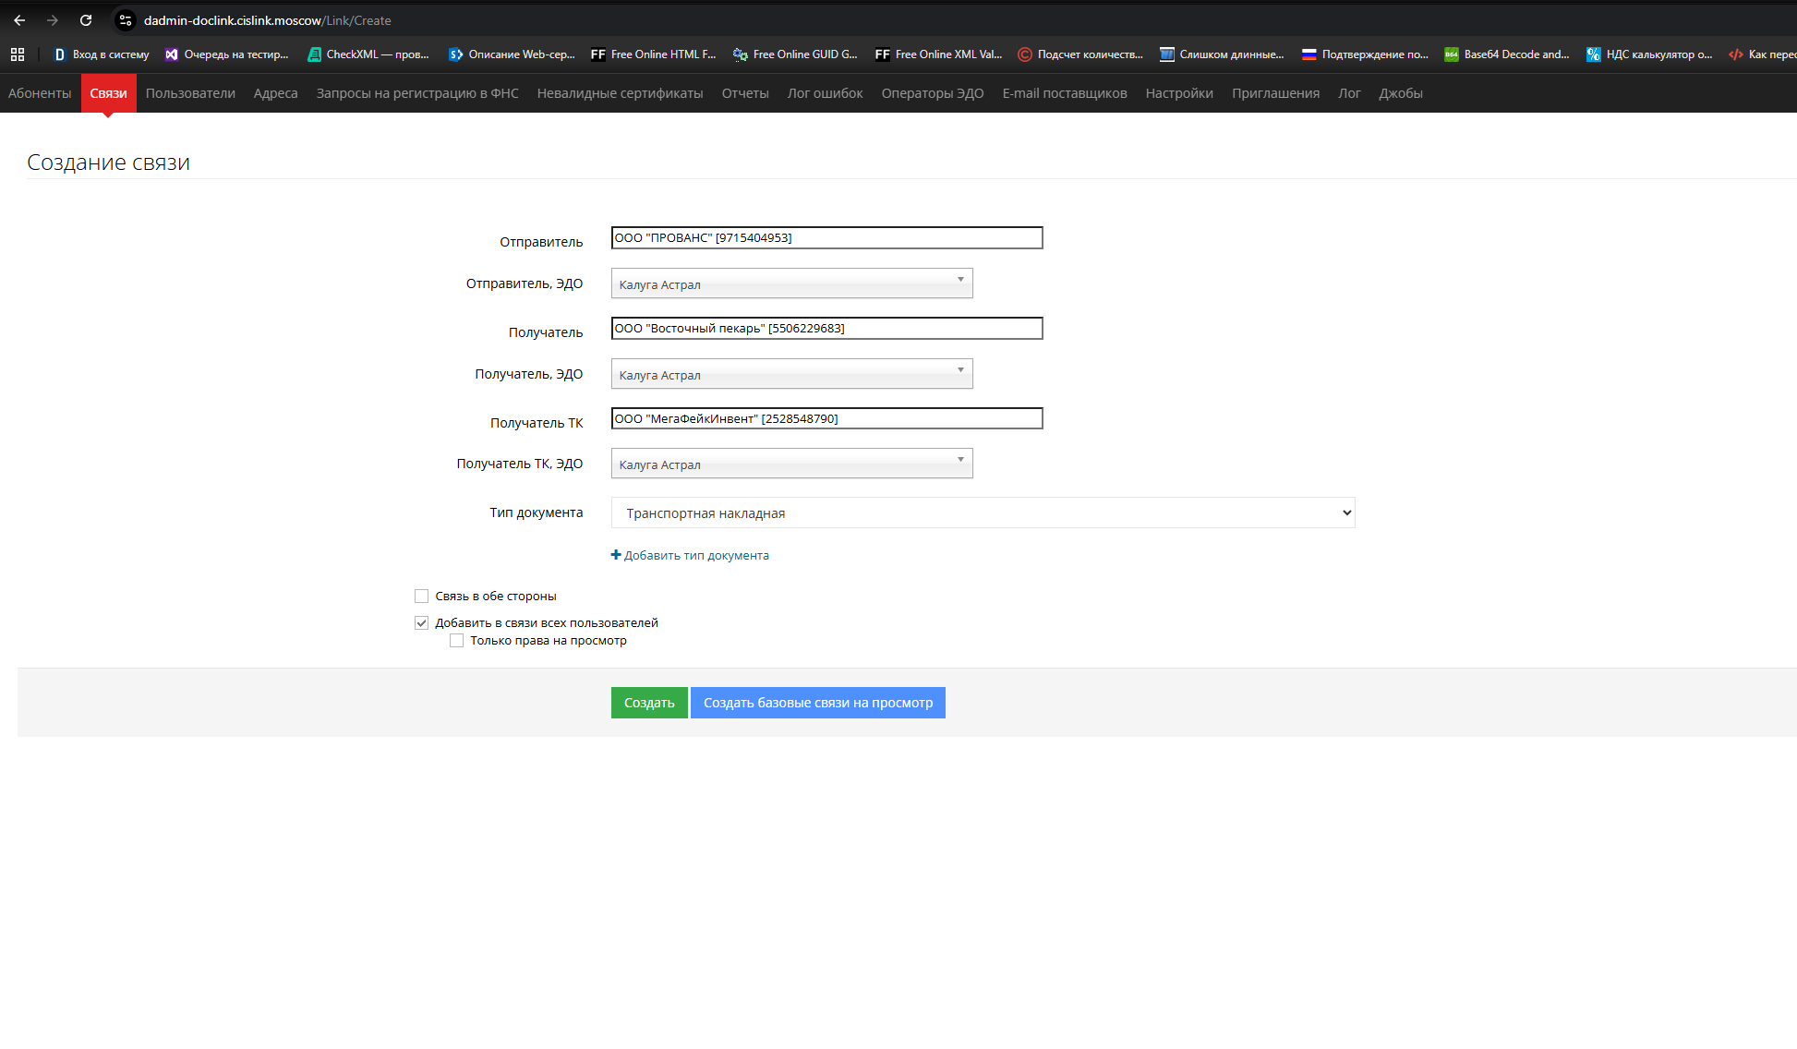Click the plus icon to add a document type

click(x=616, y=555)
